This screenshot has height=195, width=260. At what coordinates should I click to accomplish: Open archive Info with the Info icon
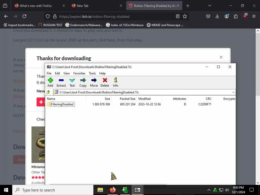[116, 83]
